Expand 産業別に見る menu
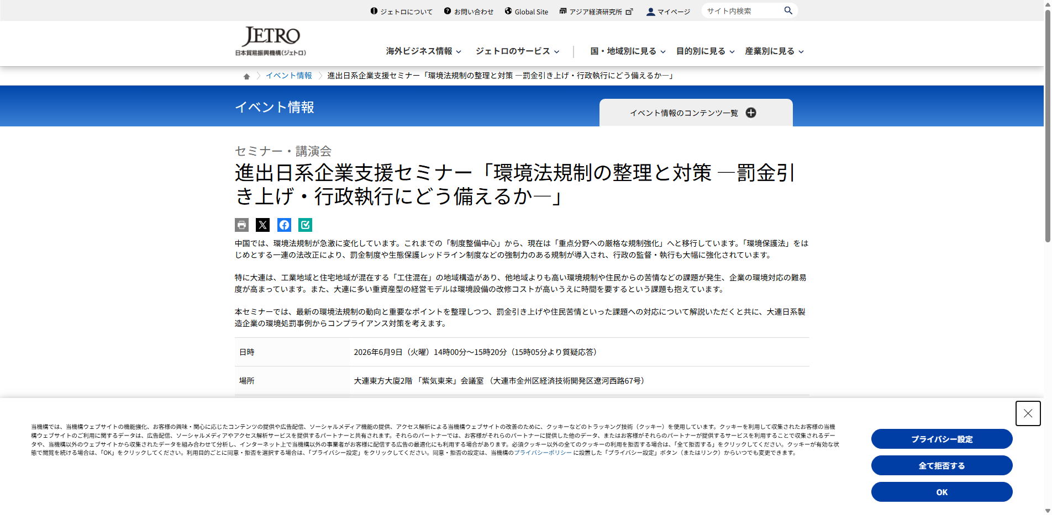 [774, 51]
